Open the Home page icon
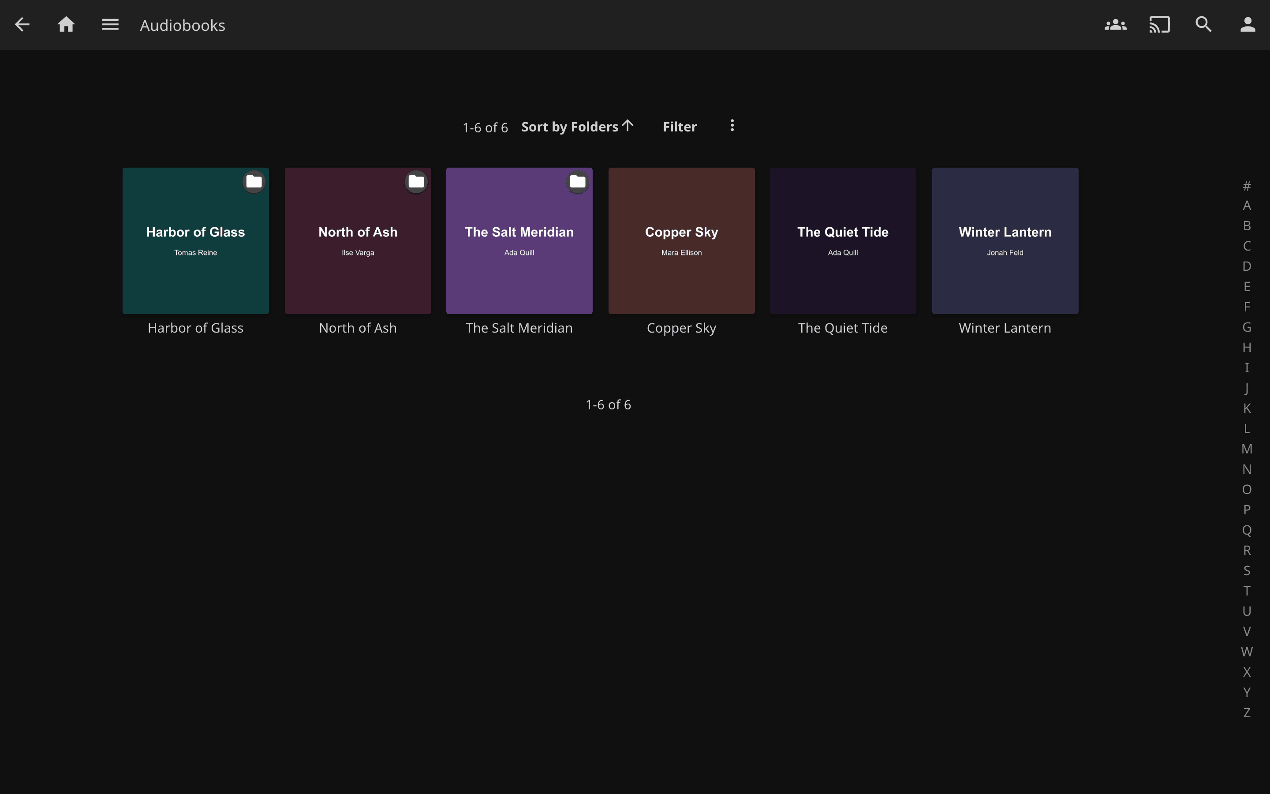Viewport: 1270px width, 794px height. tap(66, 25)
